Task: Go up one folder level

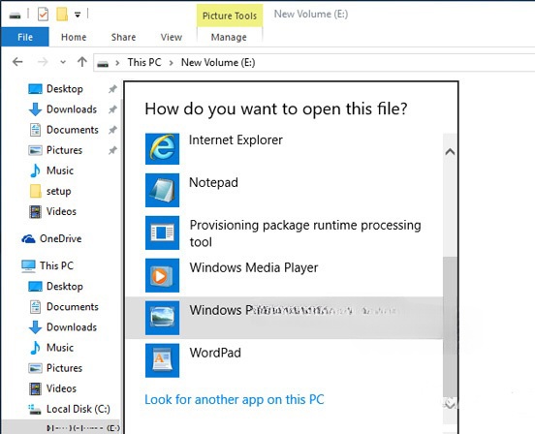Action: tap(81, 62)
